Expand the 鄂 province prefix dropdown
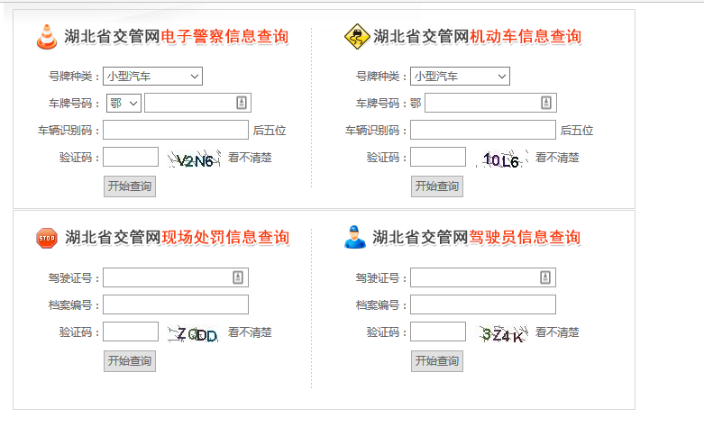 [123, 103]
